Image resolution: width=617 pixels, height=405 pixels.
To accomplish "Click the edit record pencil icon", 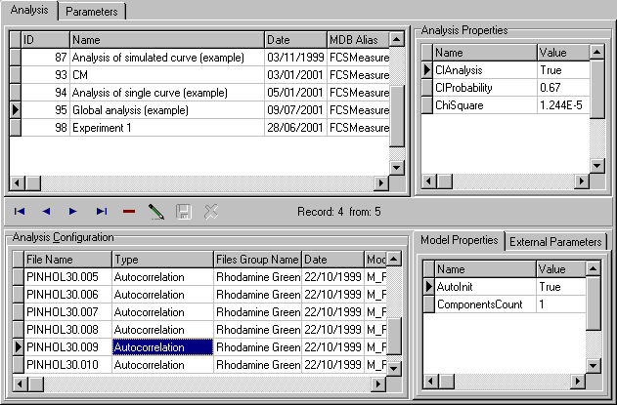I will click(x=155, y=211).
